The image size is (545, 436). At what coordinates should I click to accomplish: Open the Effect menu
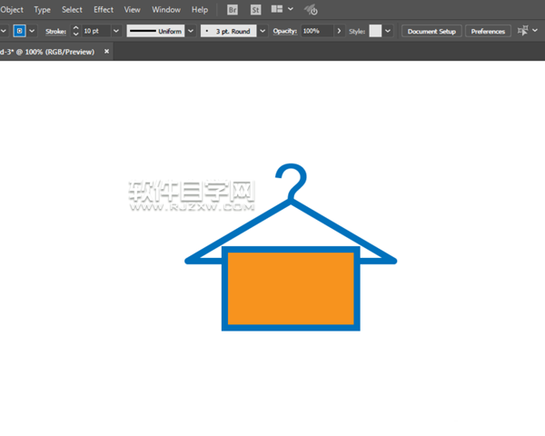104,10
